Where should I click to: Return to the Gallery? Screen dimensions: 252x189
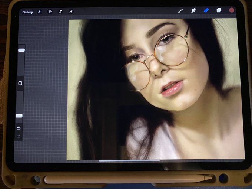pyautogui.click(x=28, y=12)
